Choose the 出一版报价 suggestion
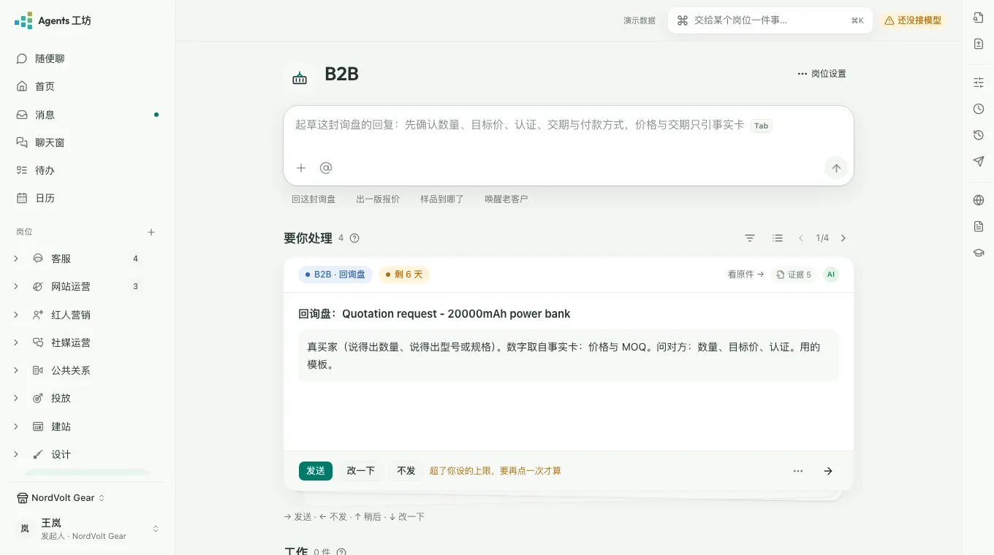Screen dimensions: 994x555 pyautogui.click(x=378, y=199)
